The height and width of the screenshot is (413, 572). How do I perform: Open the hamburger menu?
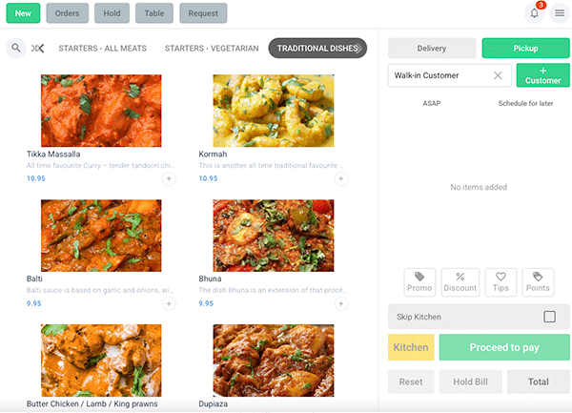(560, 13)
